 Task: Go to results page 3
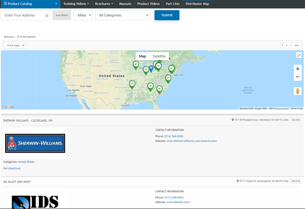pyautogui.click(x=291, y=45)
